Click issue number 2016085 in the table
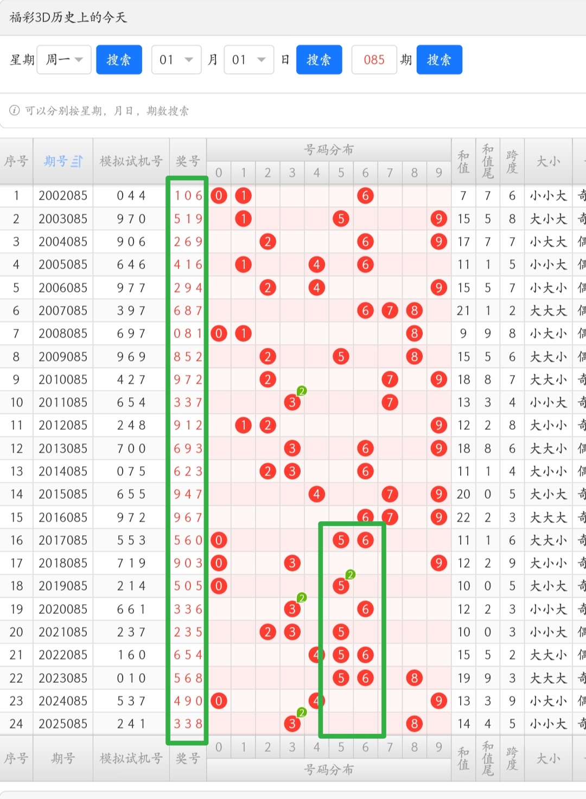586x799 pixels. (x=63, y=517)
